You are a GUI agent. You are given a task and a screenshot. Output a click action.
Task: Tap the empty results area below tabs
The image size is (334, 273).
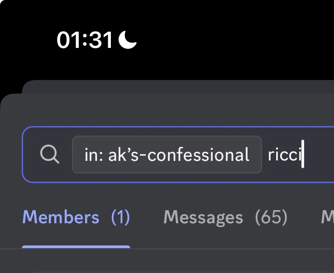(167, 261)
